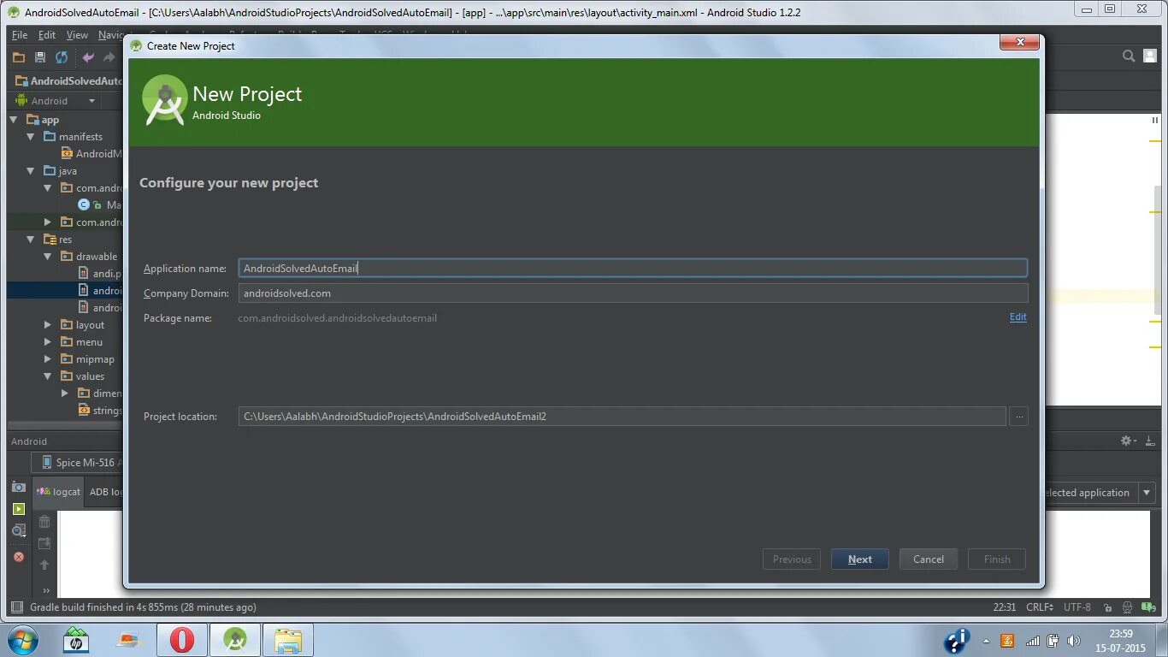The height and width of the screenshot is (657, 1168).
Task: Click the Search Everywhere magnifier icon
Action: coord(1129,56)
